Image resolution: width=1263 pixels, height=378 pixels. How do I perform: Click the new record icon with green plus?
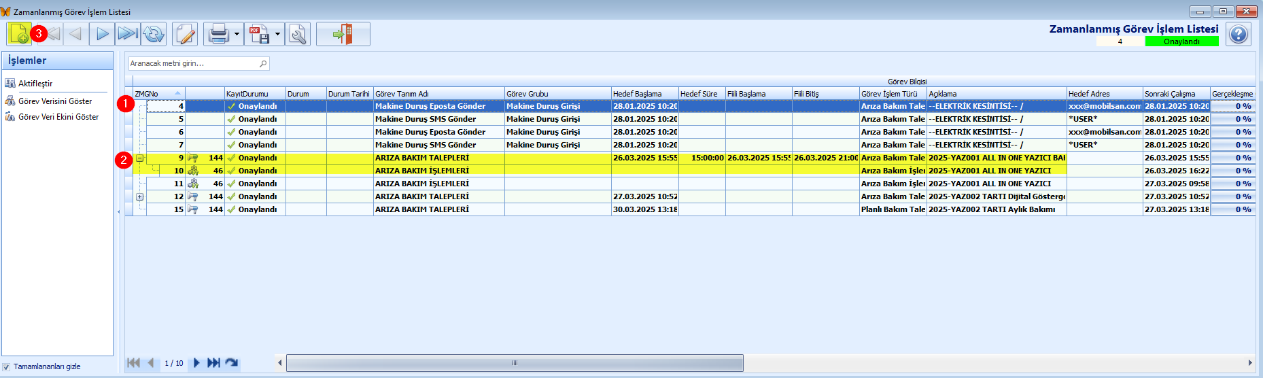pyautogui.click(x=19, y=34)
